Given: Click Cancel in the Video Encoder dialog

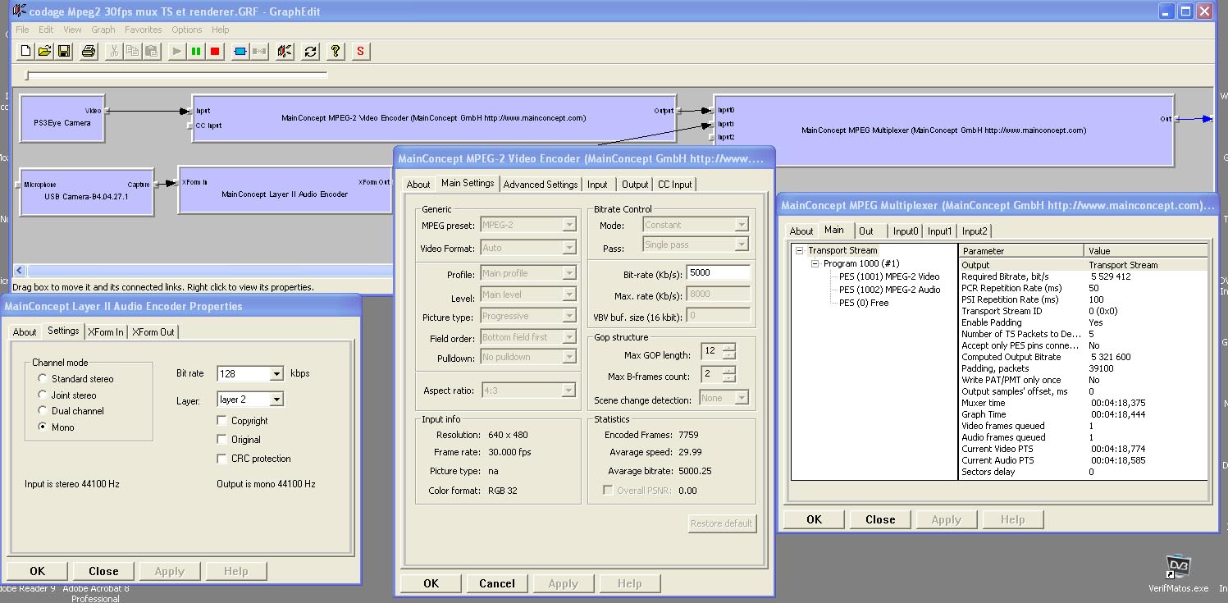Looking at the screenshot, I should tap(496, 583).
